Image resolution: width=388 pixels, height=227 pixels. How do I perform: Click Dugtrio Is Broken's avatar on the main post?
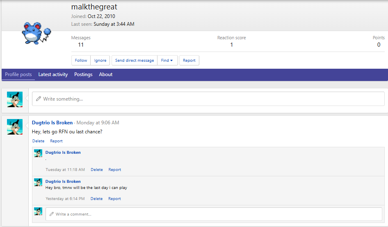[15, 127]
